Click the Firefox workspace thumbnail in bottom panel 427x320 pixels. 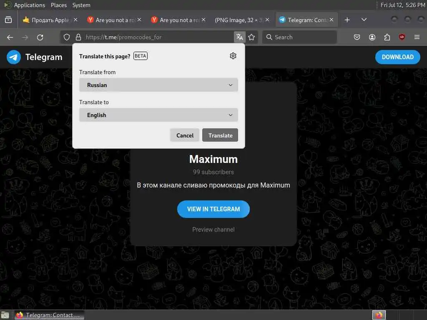(x=379, y=315)
